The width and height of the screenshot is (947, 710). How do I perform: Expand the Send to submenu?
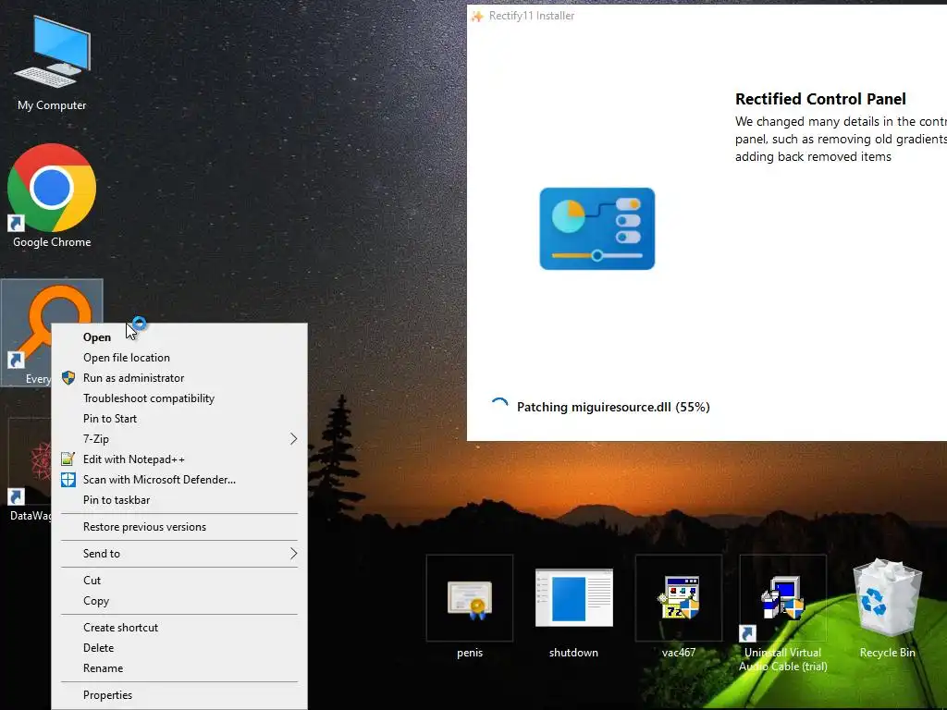(x=179, y=553)
